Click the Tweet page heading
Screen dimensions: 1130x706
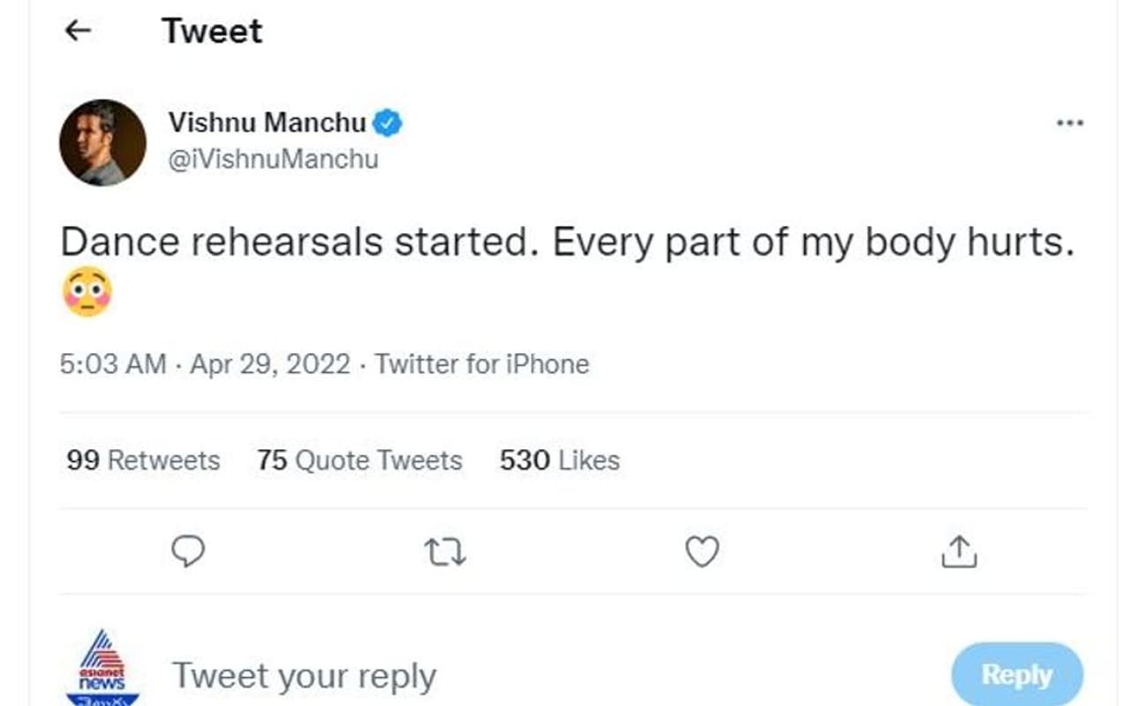point(212,31)
